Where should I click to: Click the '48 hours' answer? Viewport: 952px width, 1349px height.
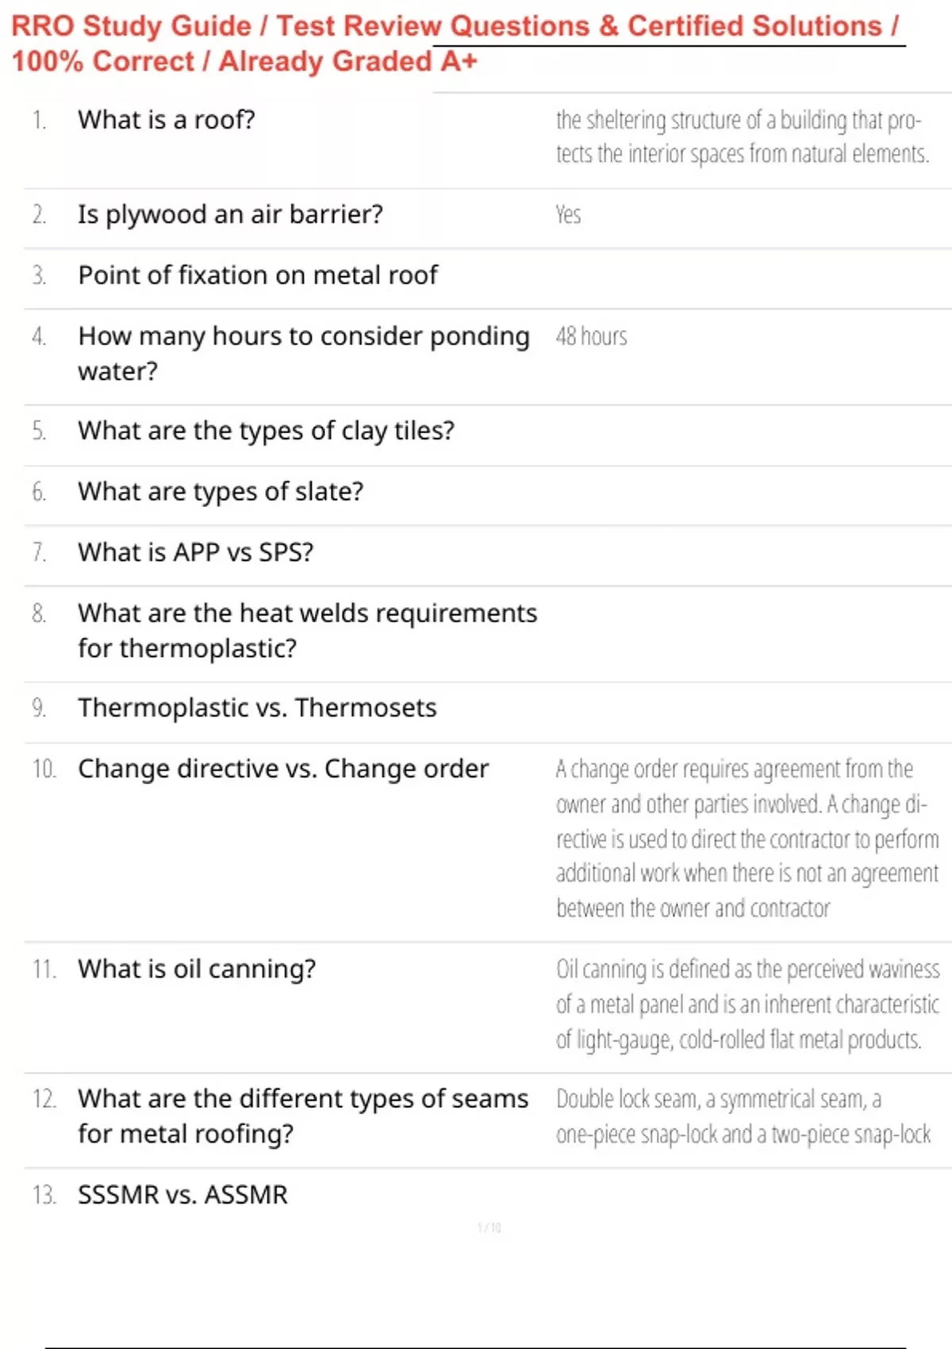click(x=591, y=336)
